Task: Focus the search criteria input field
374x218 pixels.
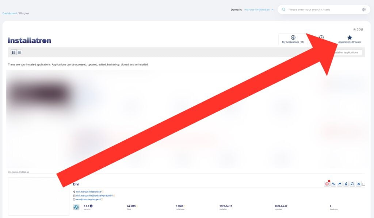Action: click(x=323, y=10)
